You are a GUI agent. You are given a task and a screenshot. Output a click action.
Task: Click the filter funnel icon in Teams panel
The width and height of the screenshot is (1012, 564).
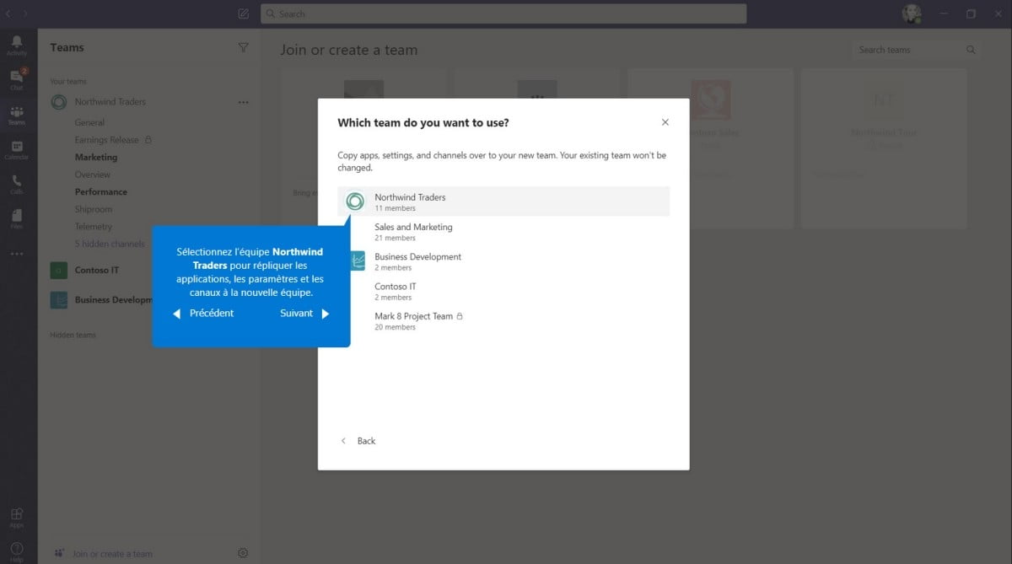coord(244,48)
